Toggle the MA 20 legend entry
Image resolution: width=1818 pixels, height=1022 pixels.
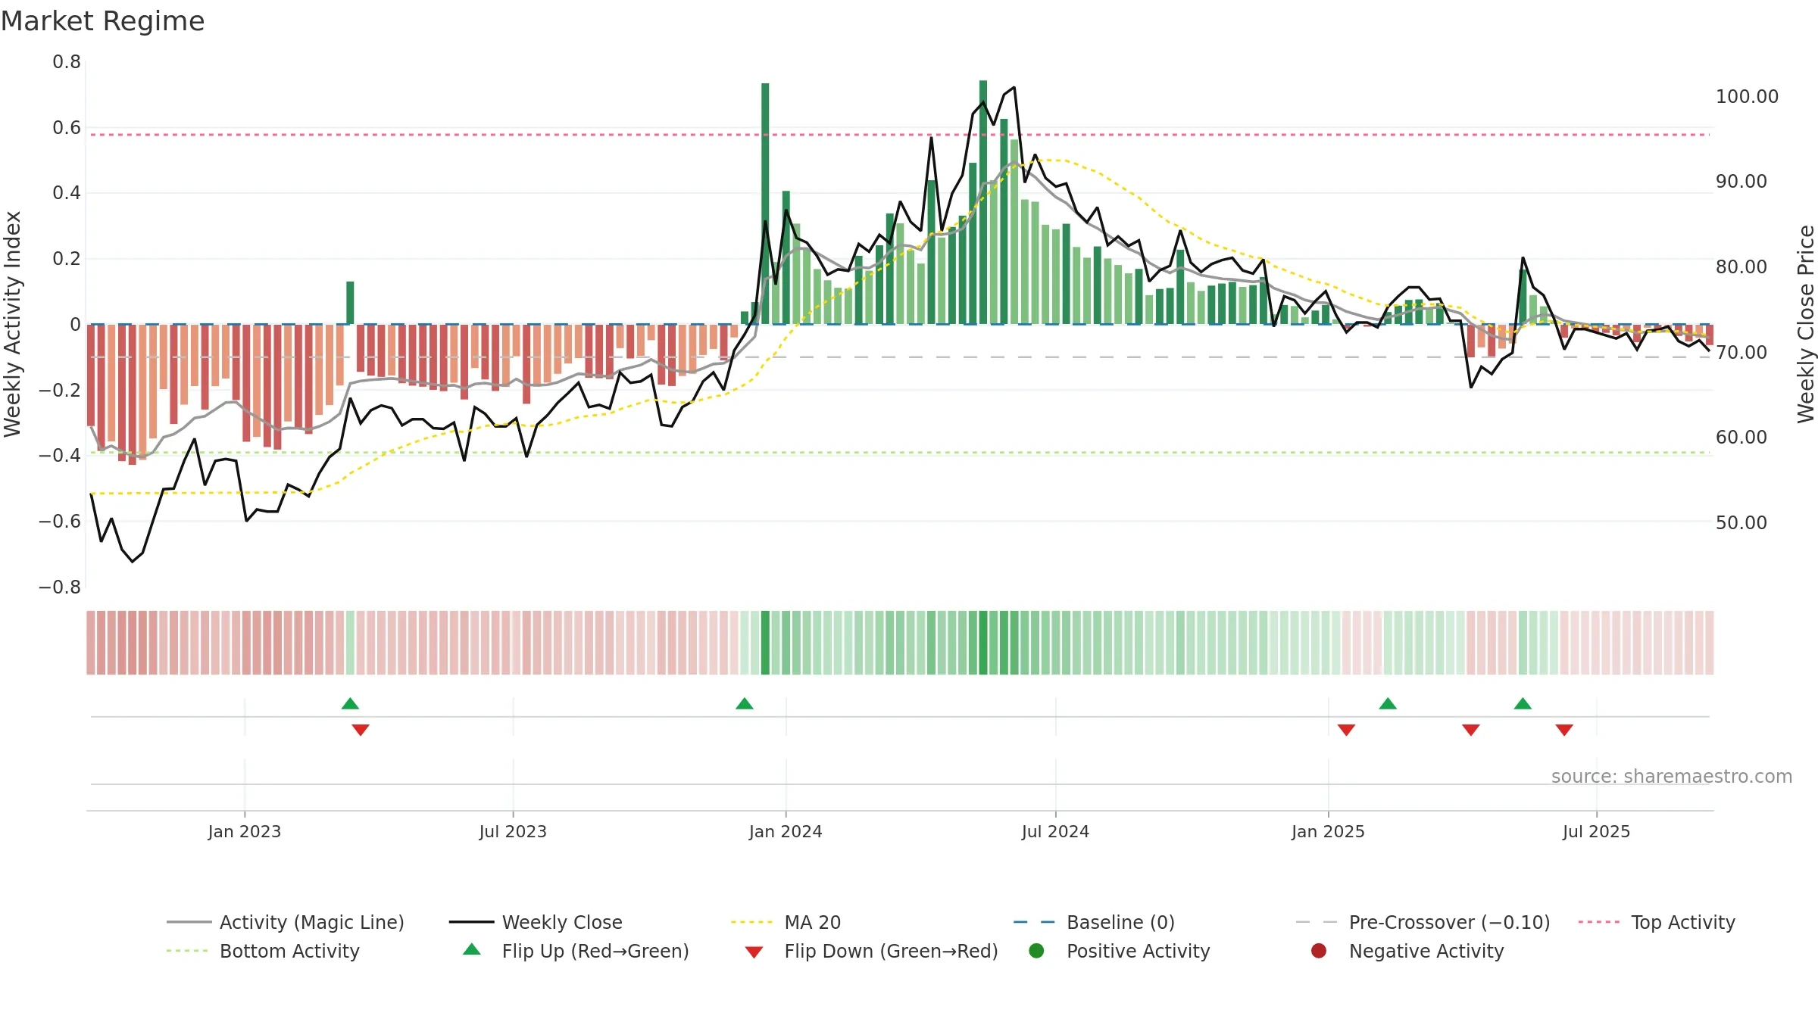786,922
